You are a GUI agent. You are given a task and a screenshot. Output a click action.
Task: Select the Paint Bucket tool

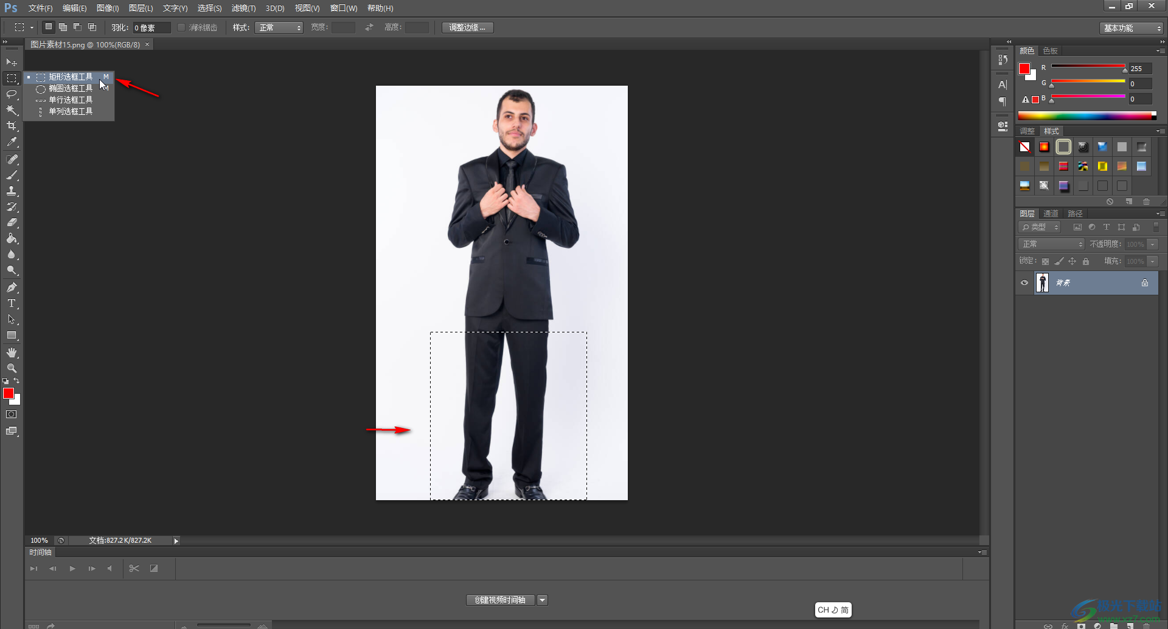click(x=12, y=238)
